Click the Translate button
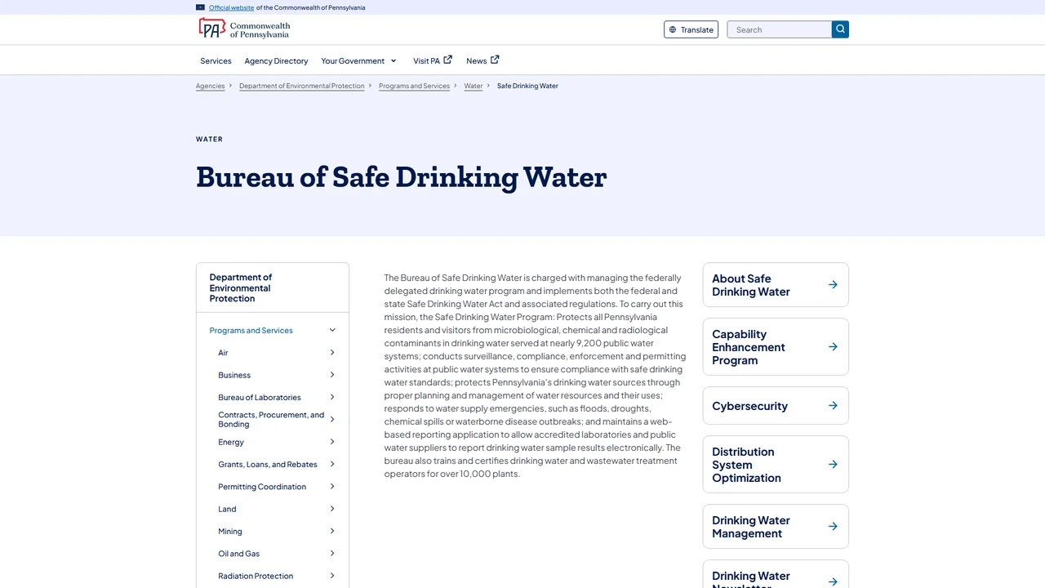Screen dimensions: 1045x588 (x=691, y=29)
